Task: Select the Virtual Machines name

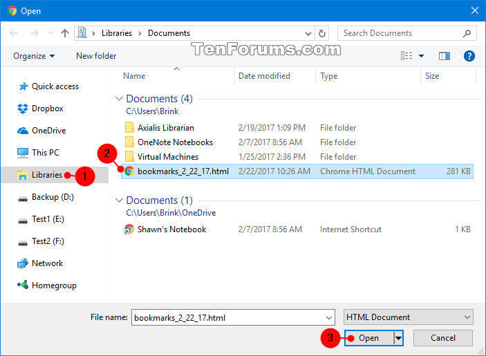Action: click(x=168, y=157)
